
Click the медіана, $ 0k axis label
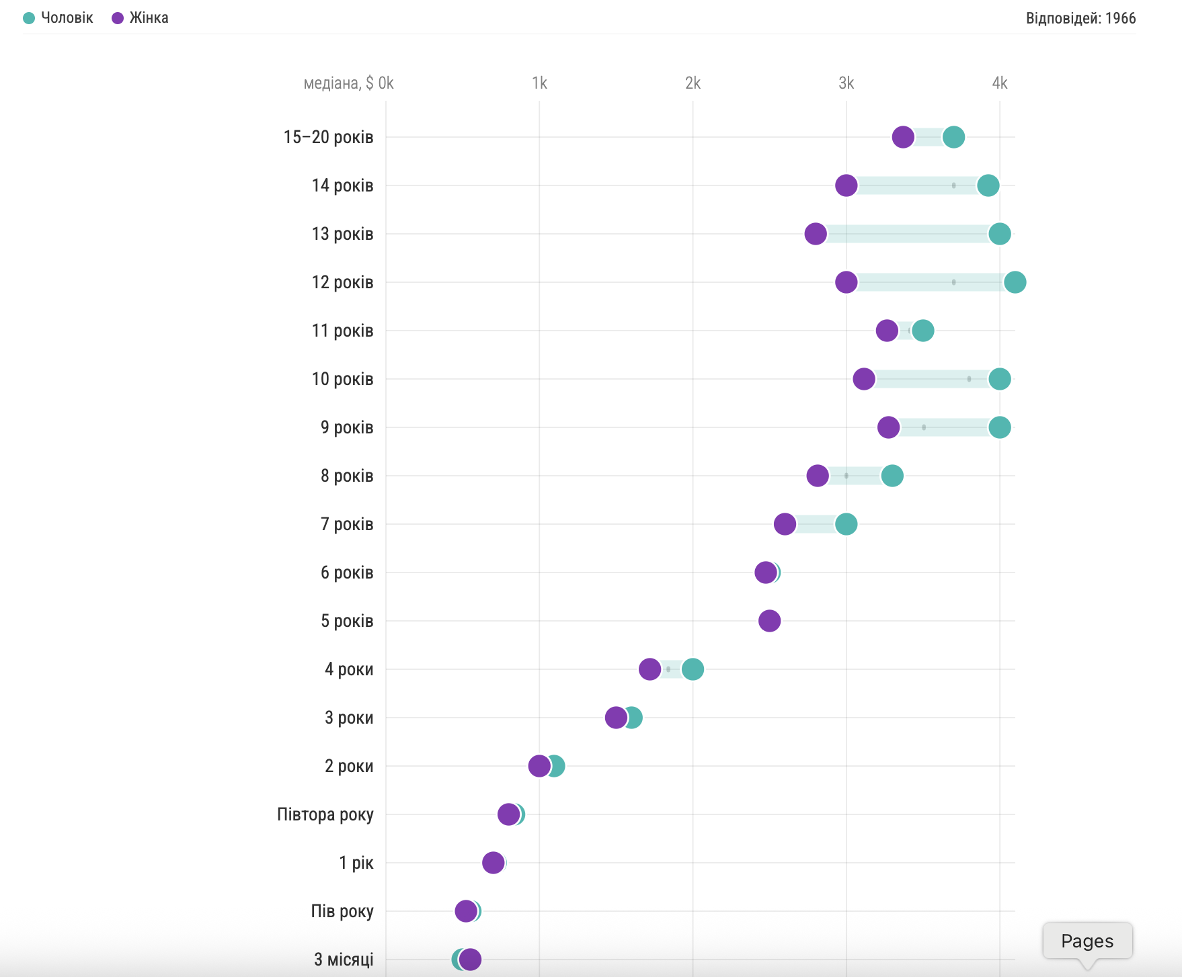tap(348, 83)
